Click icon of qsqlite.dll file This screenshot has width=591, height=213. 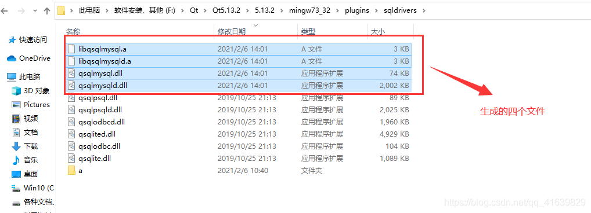tap(71, 158)
